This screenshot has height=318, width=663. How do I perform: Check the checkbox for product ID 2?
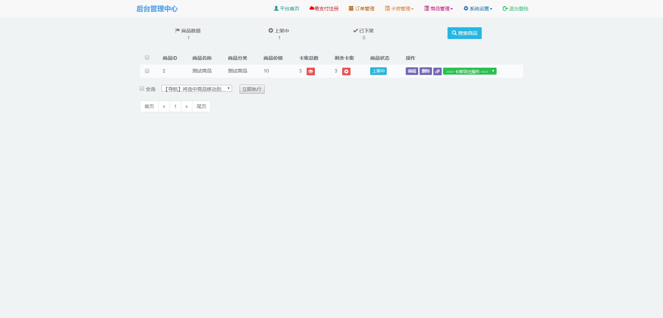[x=147, y=71]
